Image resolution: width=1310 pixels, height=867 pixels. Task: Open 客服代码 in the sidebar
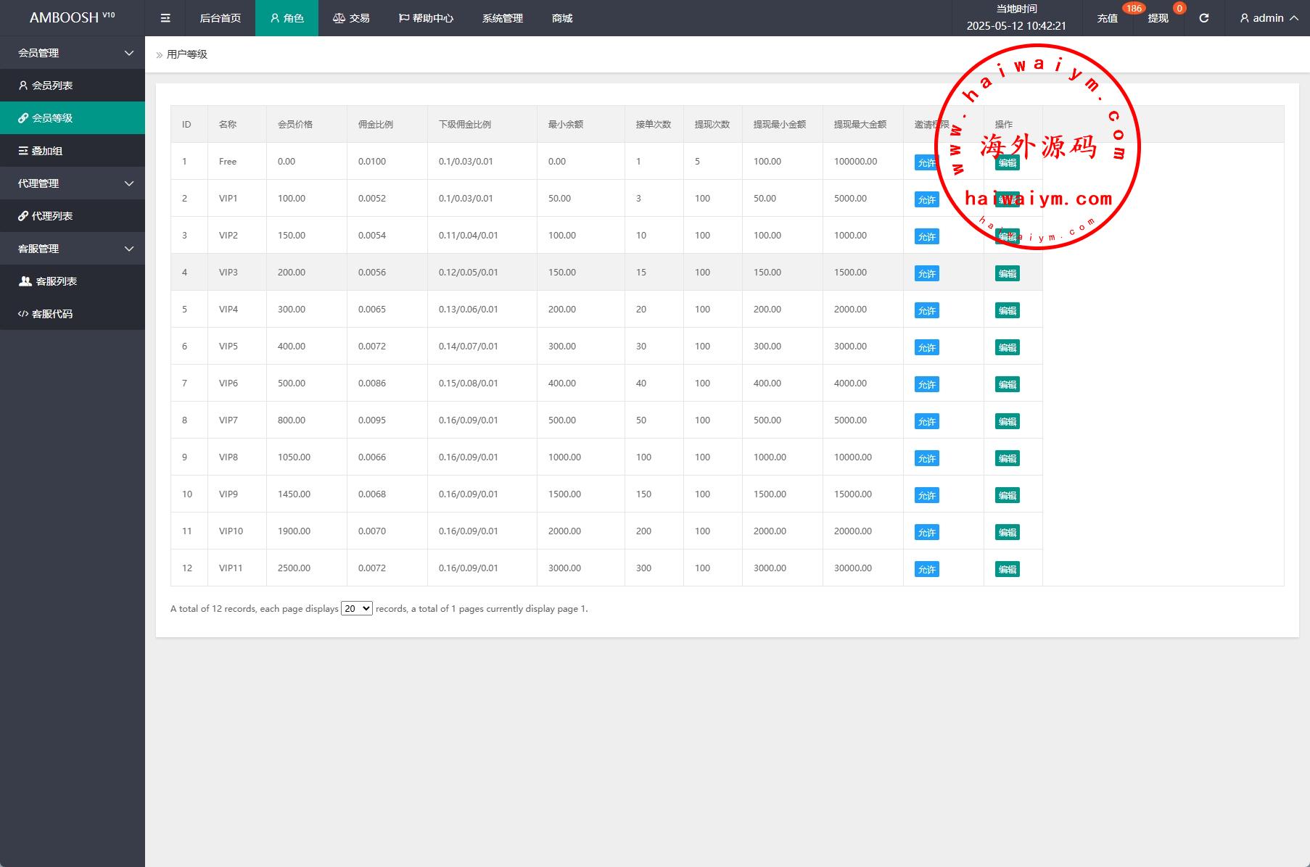click(x=52, y=314)
